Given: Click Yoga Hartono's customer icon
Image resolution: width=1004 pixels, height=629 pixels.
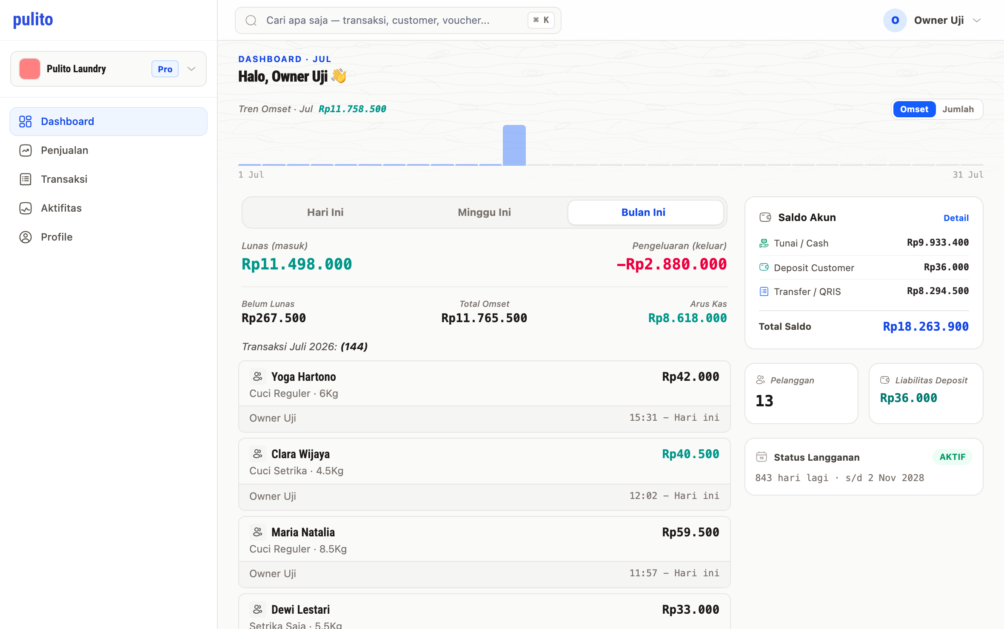Looking at the screenshot, I should coord(257,377).
